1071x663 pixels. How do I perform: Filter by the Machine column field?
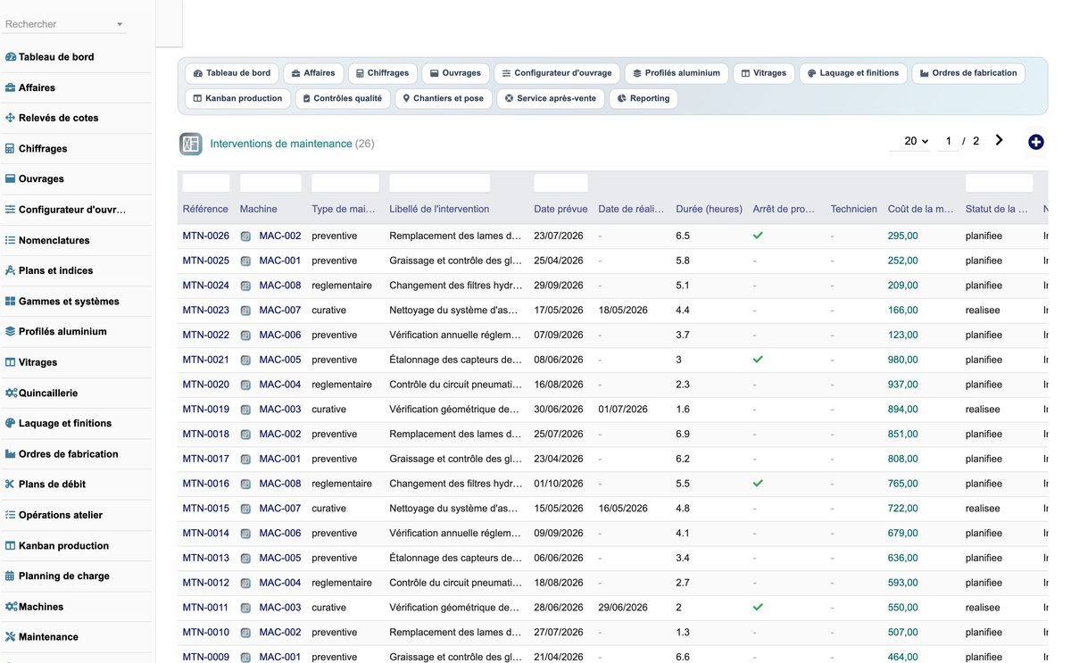270,184
